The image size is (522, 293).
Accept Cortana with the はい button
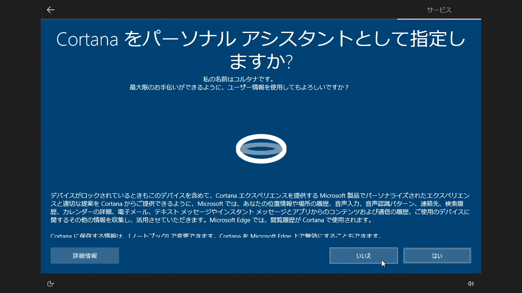point(437,256)
